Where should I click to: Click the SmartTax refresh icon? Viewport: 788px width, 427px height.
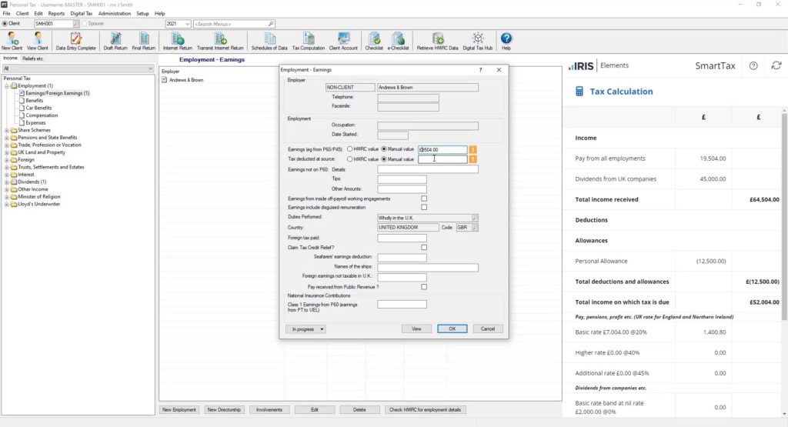click(x=776, y=66)
